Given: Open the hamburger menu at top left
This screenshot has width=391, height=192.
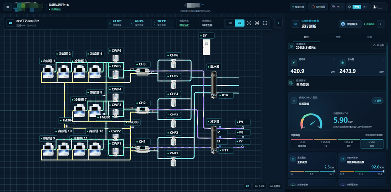Looking at the screenshot, I should [8, 7].
